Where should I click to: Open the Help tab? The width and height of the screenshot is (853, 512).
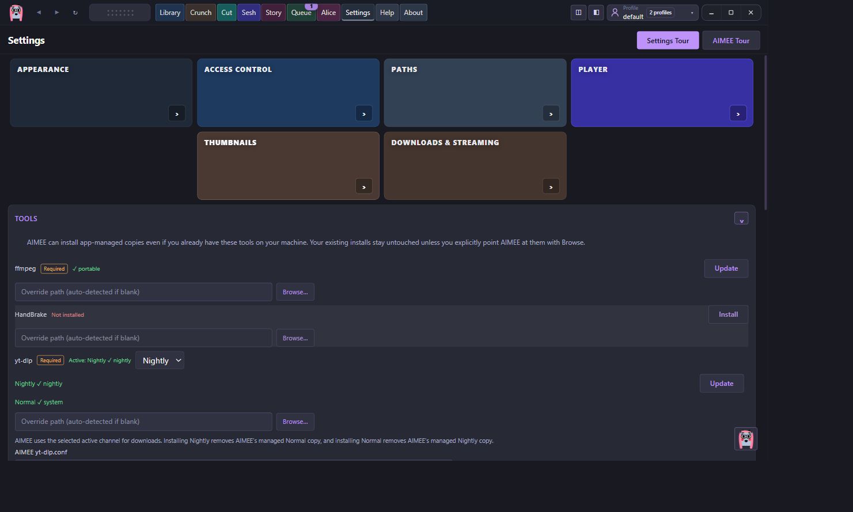[387, 13]
